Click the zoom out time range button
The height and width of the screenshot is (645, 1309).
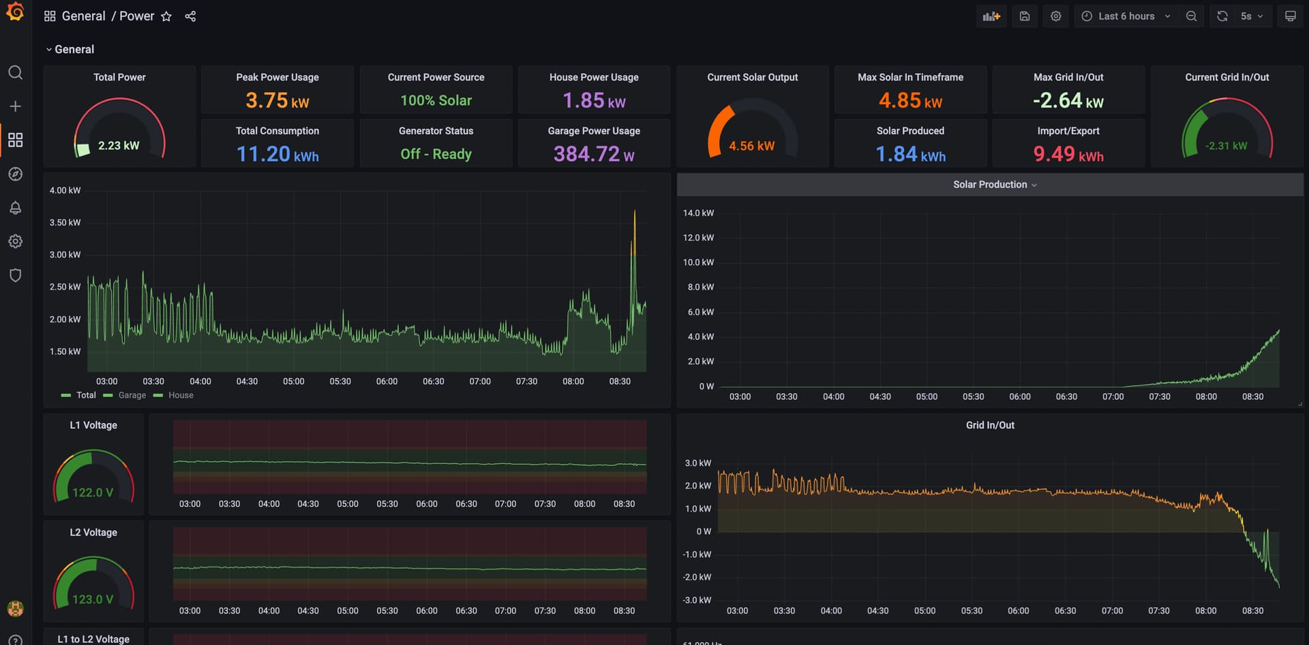(1191, 16)
